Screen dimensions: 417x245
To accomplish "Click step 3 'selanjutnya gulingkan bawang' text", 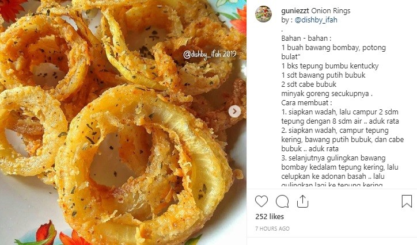I will pos(333,158).
